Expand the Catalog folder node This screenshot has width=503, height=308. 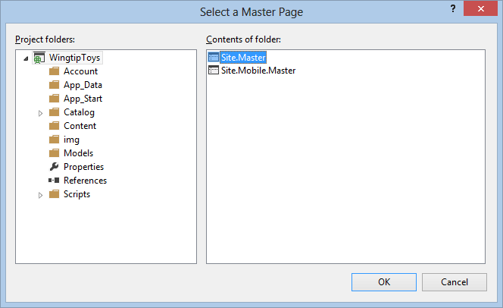tap(41, 113)
